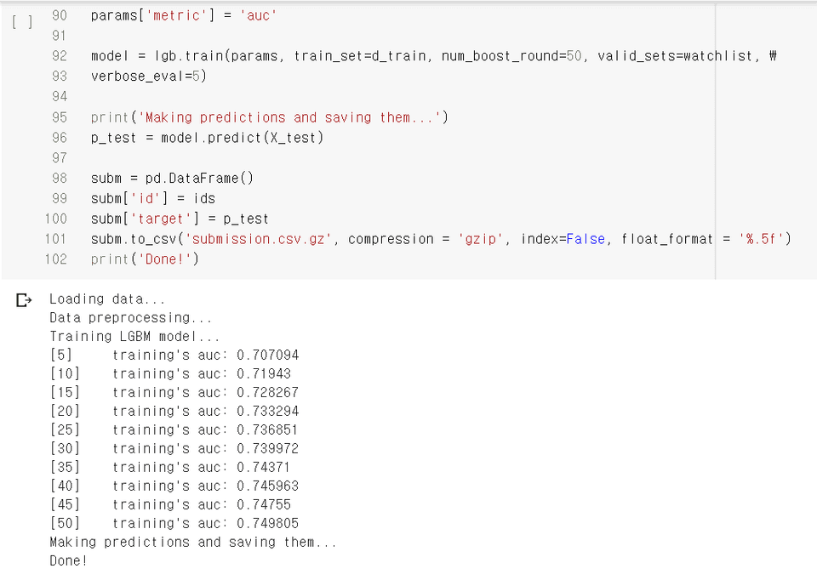Click the p_test = model.predict line
817x580 pixels.
tap(207, 138)
